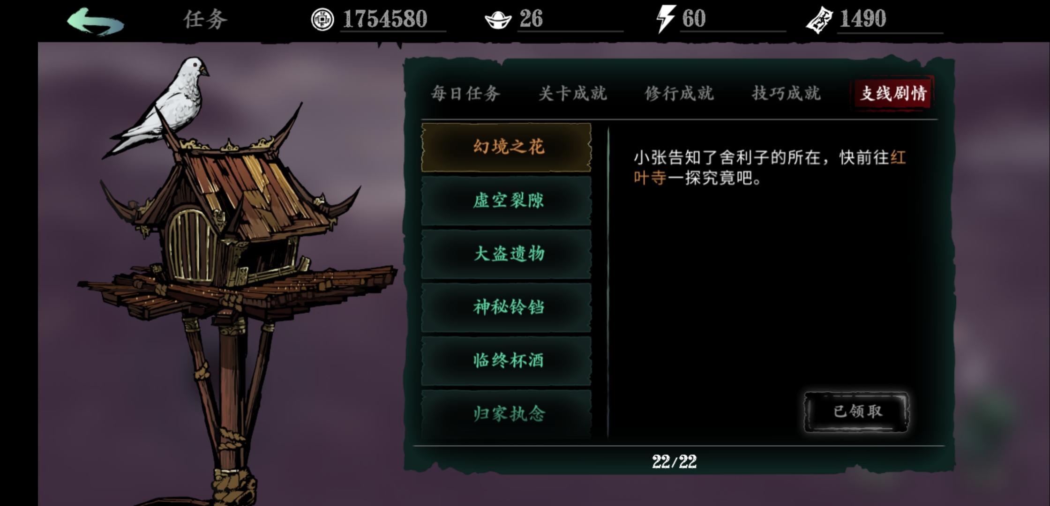The image size is (1050, 506).
Task: Tap the copper coin currency icon
Action: click(322, 20)
